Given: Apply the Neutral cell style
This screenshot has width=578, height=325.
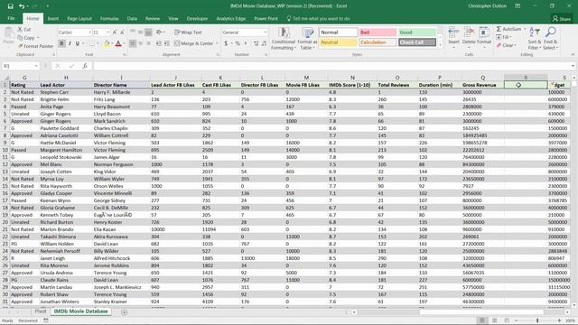Looking at the screenshot, I should click(x=338, y=42).
